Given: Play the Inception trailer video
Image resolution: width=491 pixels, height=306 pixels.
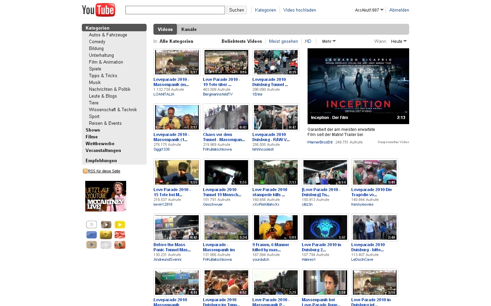Looking at the screenshot, I should [358, 86].
